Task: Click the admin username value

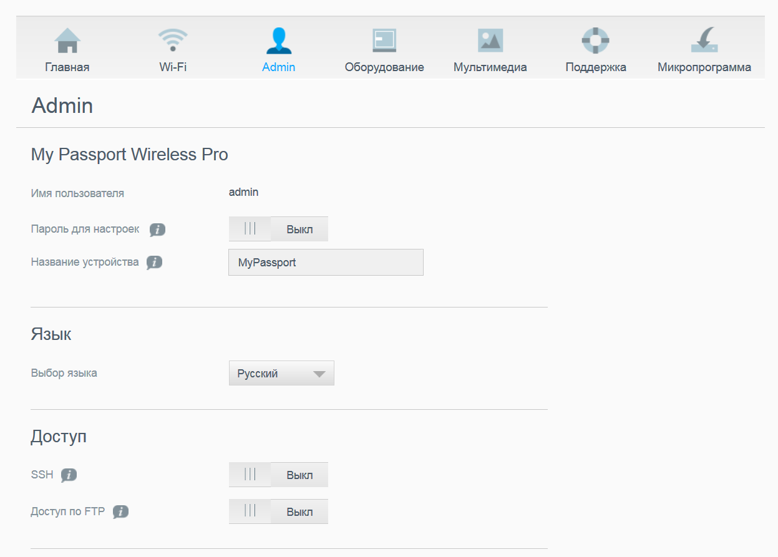Action: point(243,192)
